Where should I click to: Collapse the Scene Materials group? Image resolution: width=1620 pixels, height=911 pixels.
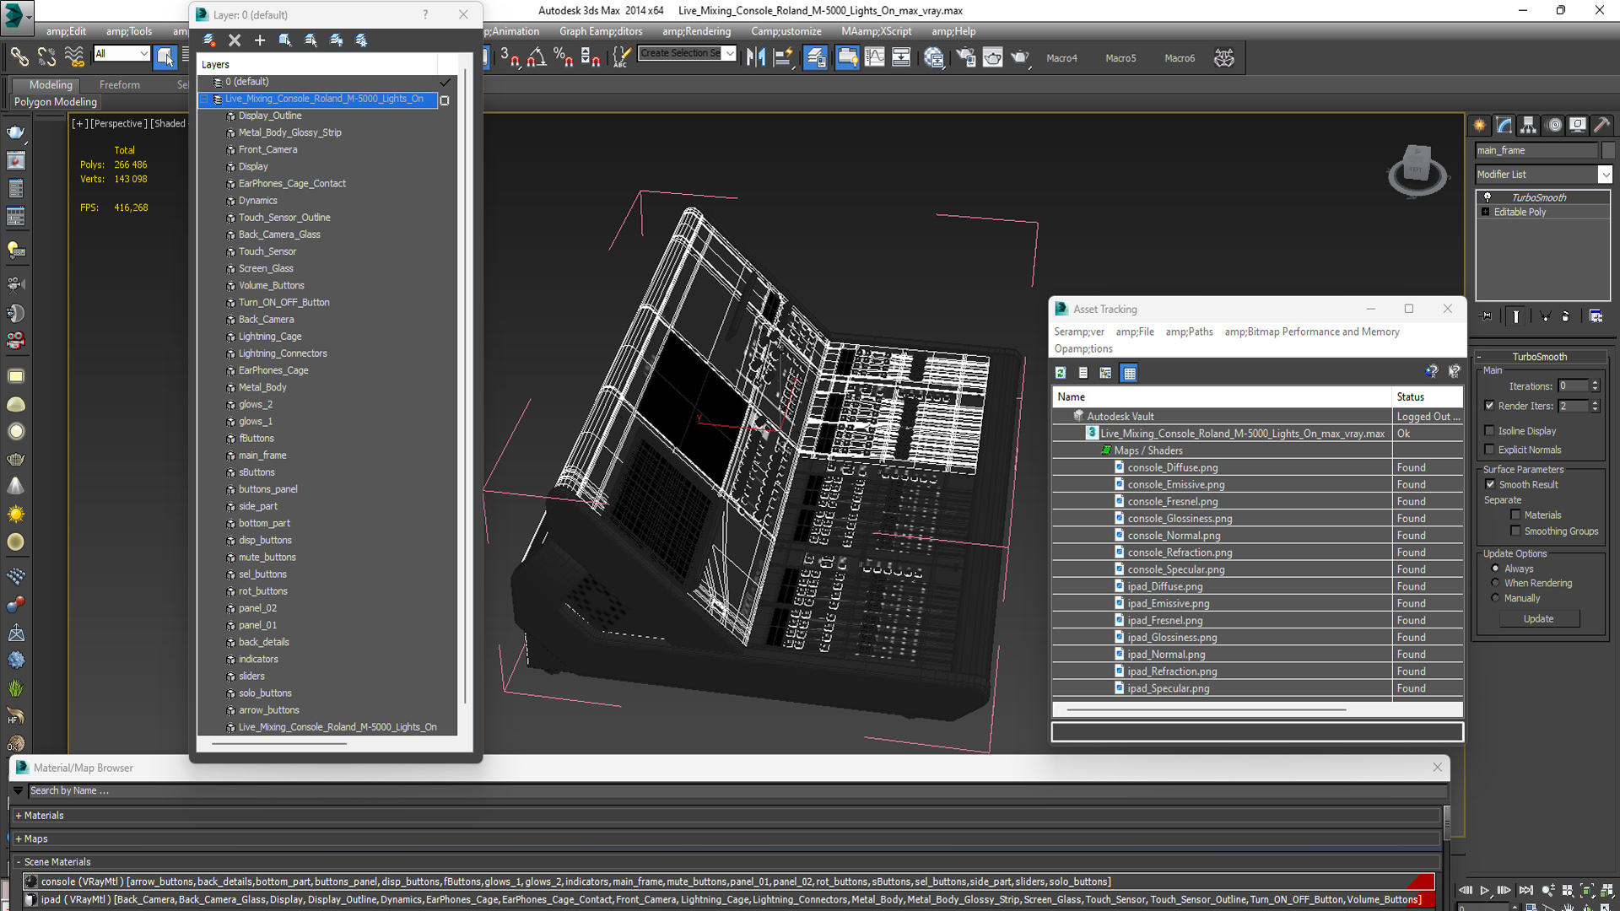coord(19,862)
